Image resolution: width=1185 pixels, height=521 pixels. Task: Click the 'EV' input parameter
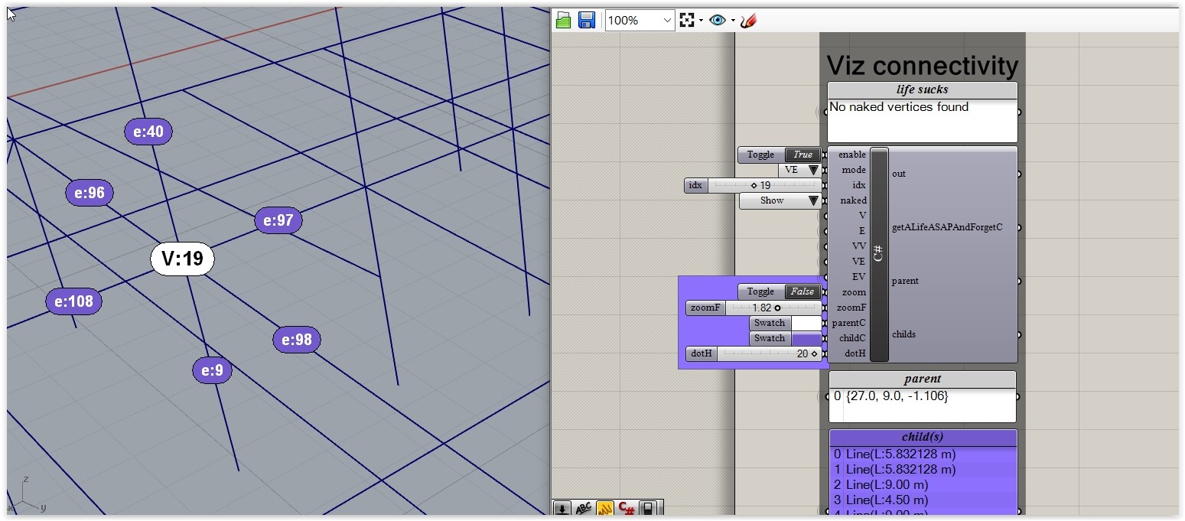[x=859, y=277]
